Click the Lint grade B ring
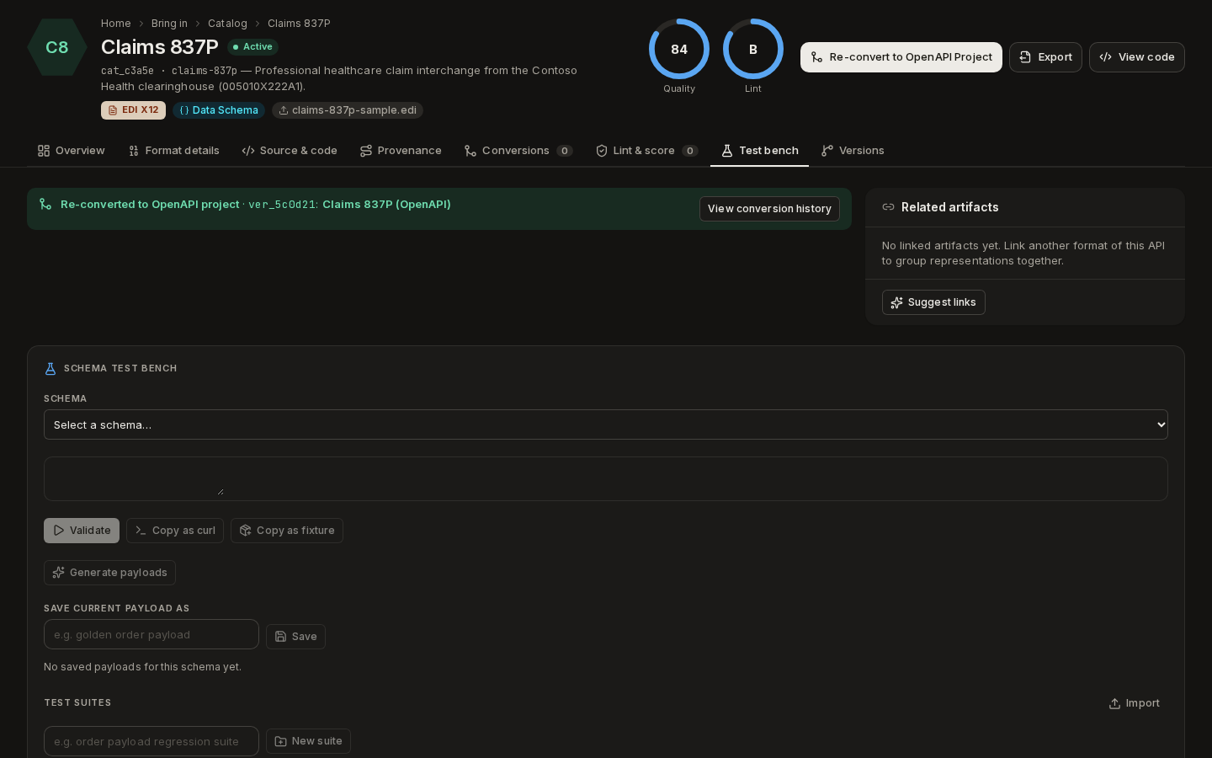 [753, 49]
